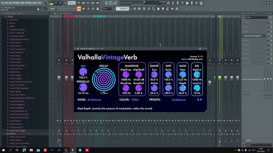Click the undo history circular arrow icon
The width and height of the screenshot is (273, 153).
point(168,3)
